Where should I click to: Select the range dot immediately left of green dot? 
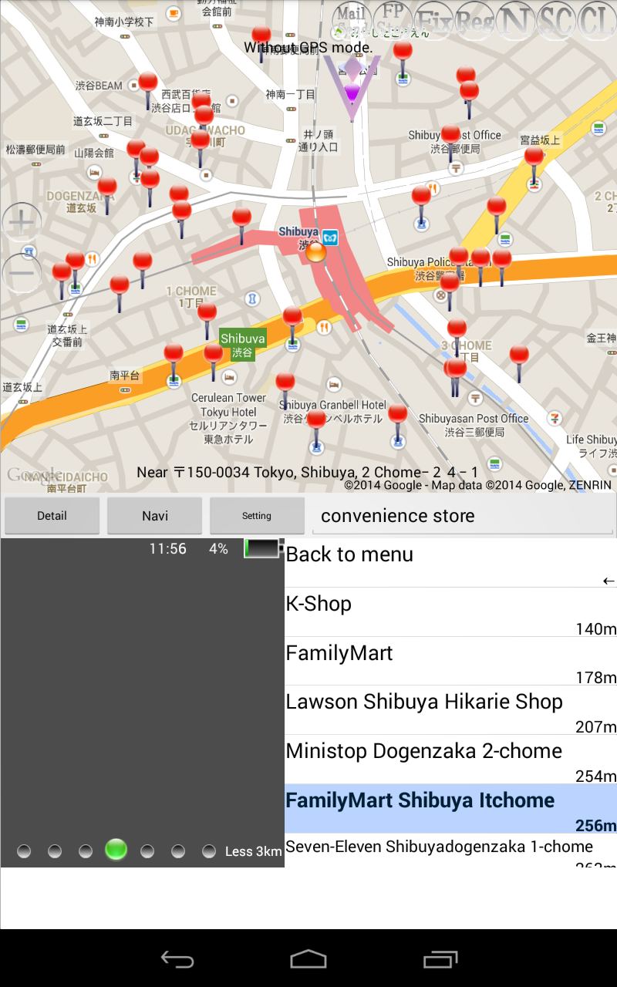(x=86, y=851)
